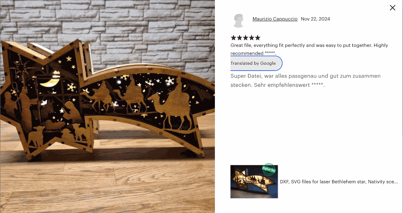Click Maurizio Cappuccio's avatar icon
The width and height of the screenshot is (403, 213).
pyautogui.click(x=238, y=20)
